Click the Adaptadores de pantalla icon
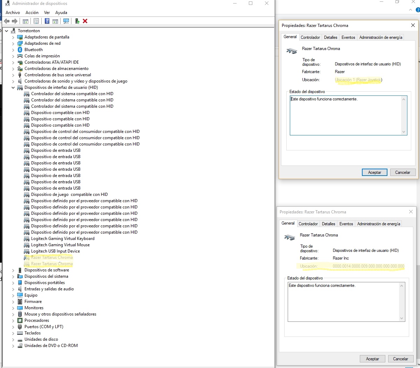Screen dimensions: 420x368 [x=20, y=37]
